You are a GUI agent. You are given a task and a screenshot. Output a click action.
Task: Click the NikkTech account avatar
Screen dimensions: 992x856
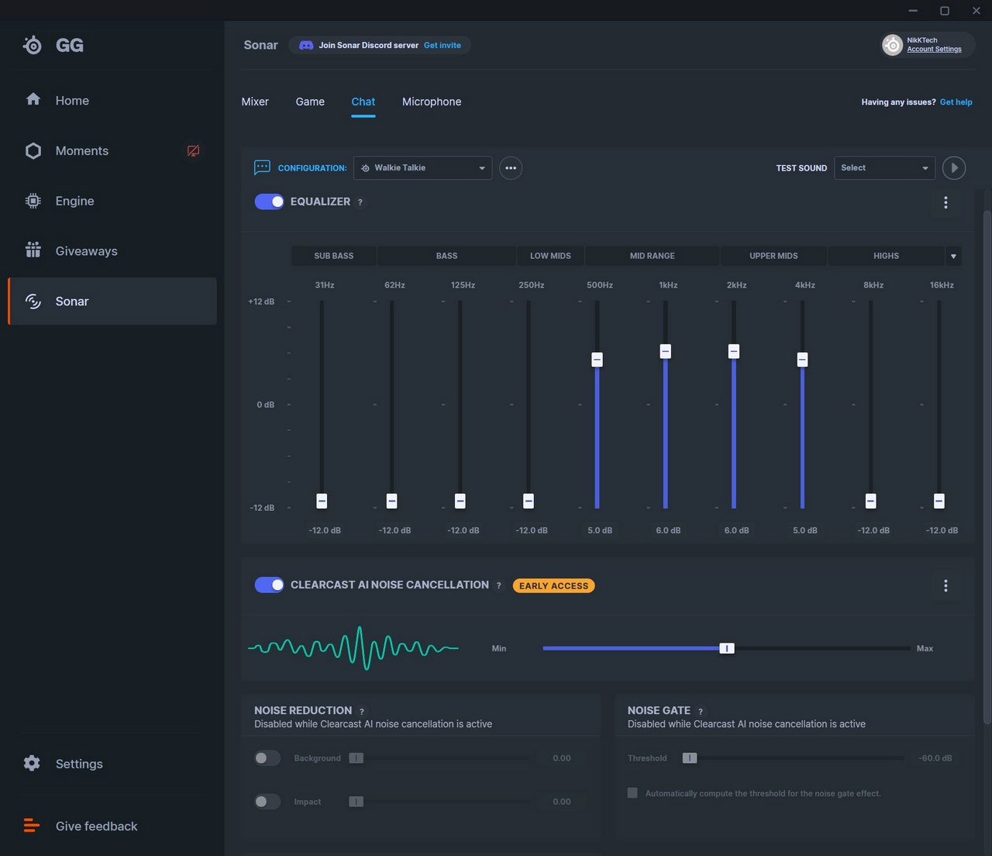[892, 45]
